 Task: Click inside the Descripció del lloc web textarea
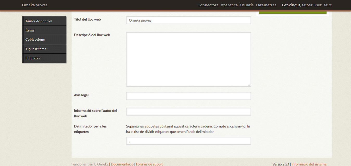tap(188, 59)
